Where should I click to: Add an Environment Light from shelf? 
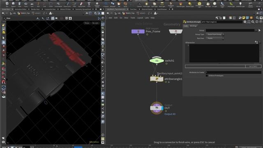tap(199, 5)
